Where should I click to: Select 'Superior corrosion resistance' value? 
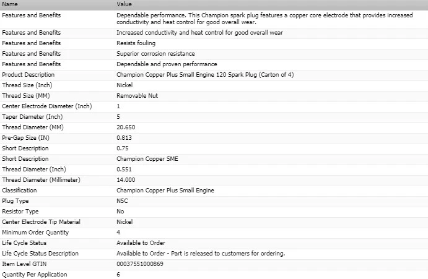(155, 54)
